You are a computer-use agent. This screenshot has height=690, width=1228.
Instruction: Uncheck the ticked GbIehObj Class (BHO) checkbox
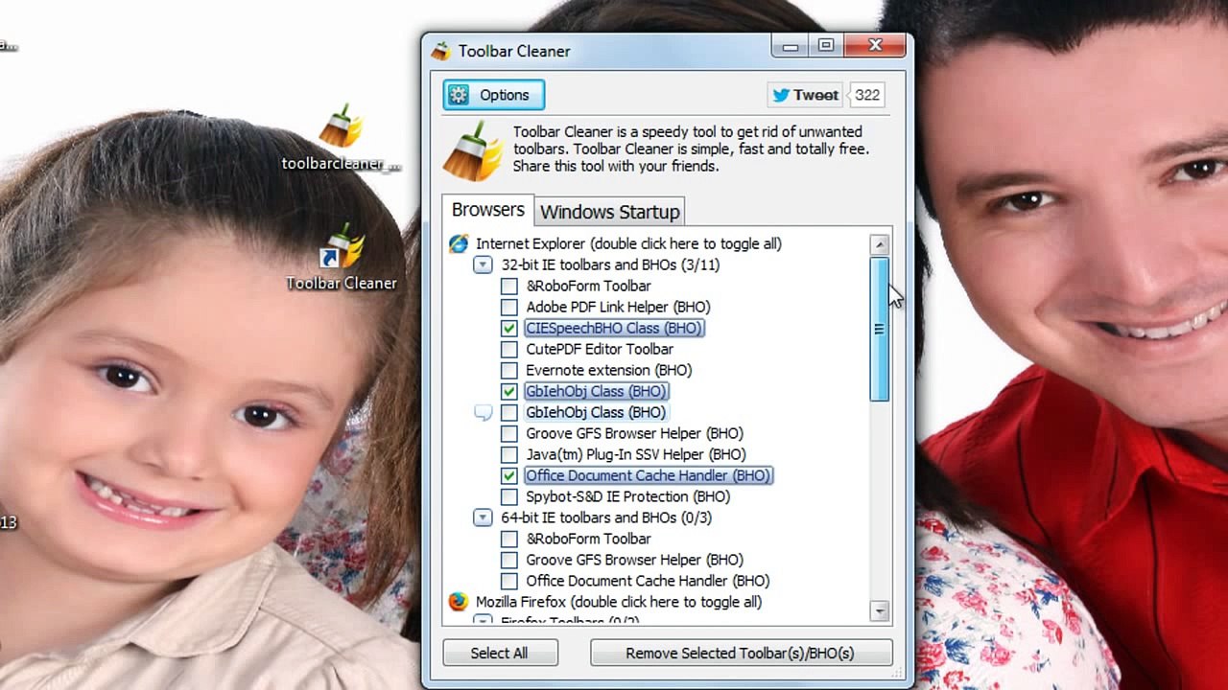509,391
